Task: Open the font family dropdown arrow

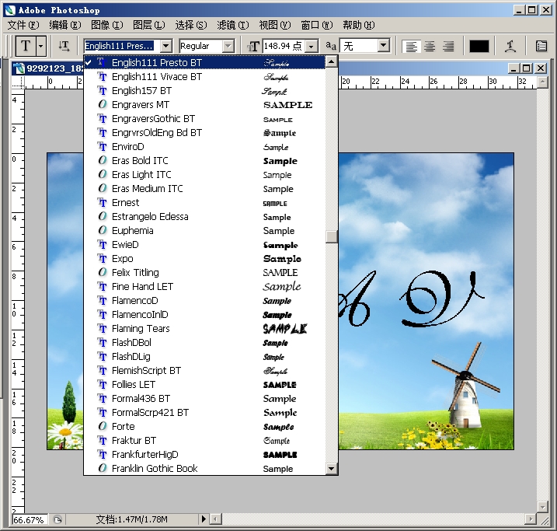Action: (x=166, y=46)
